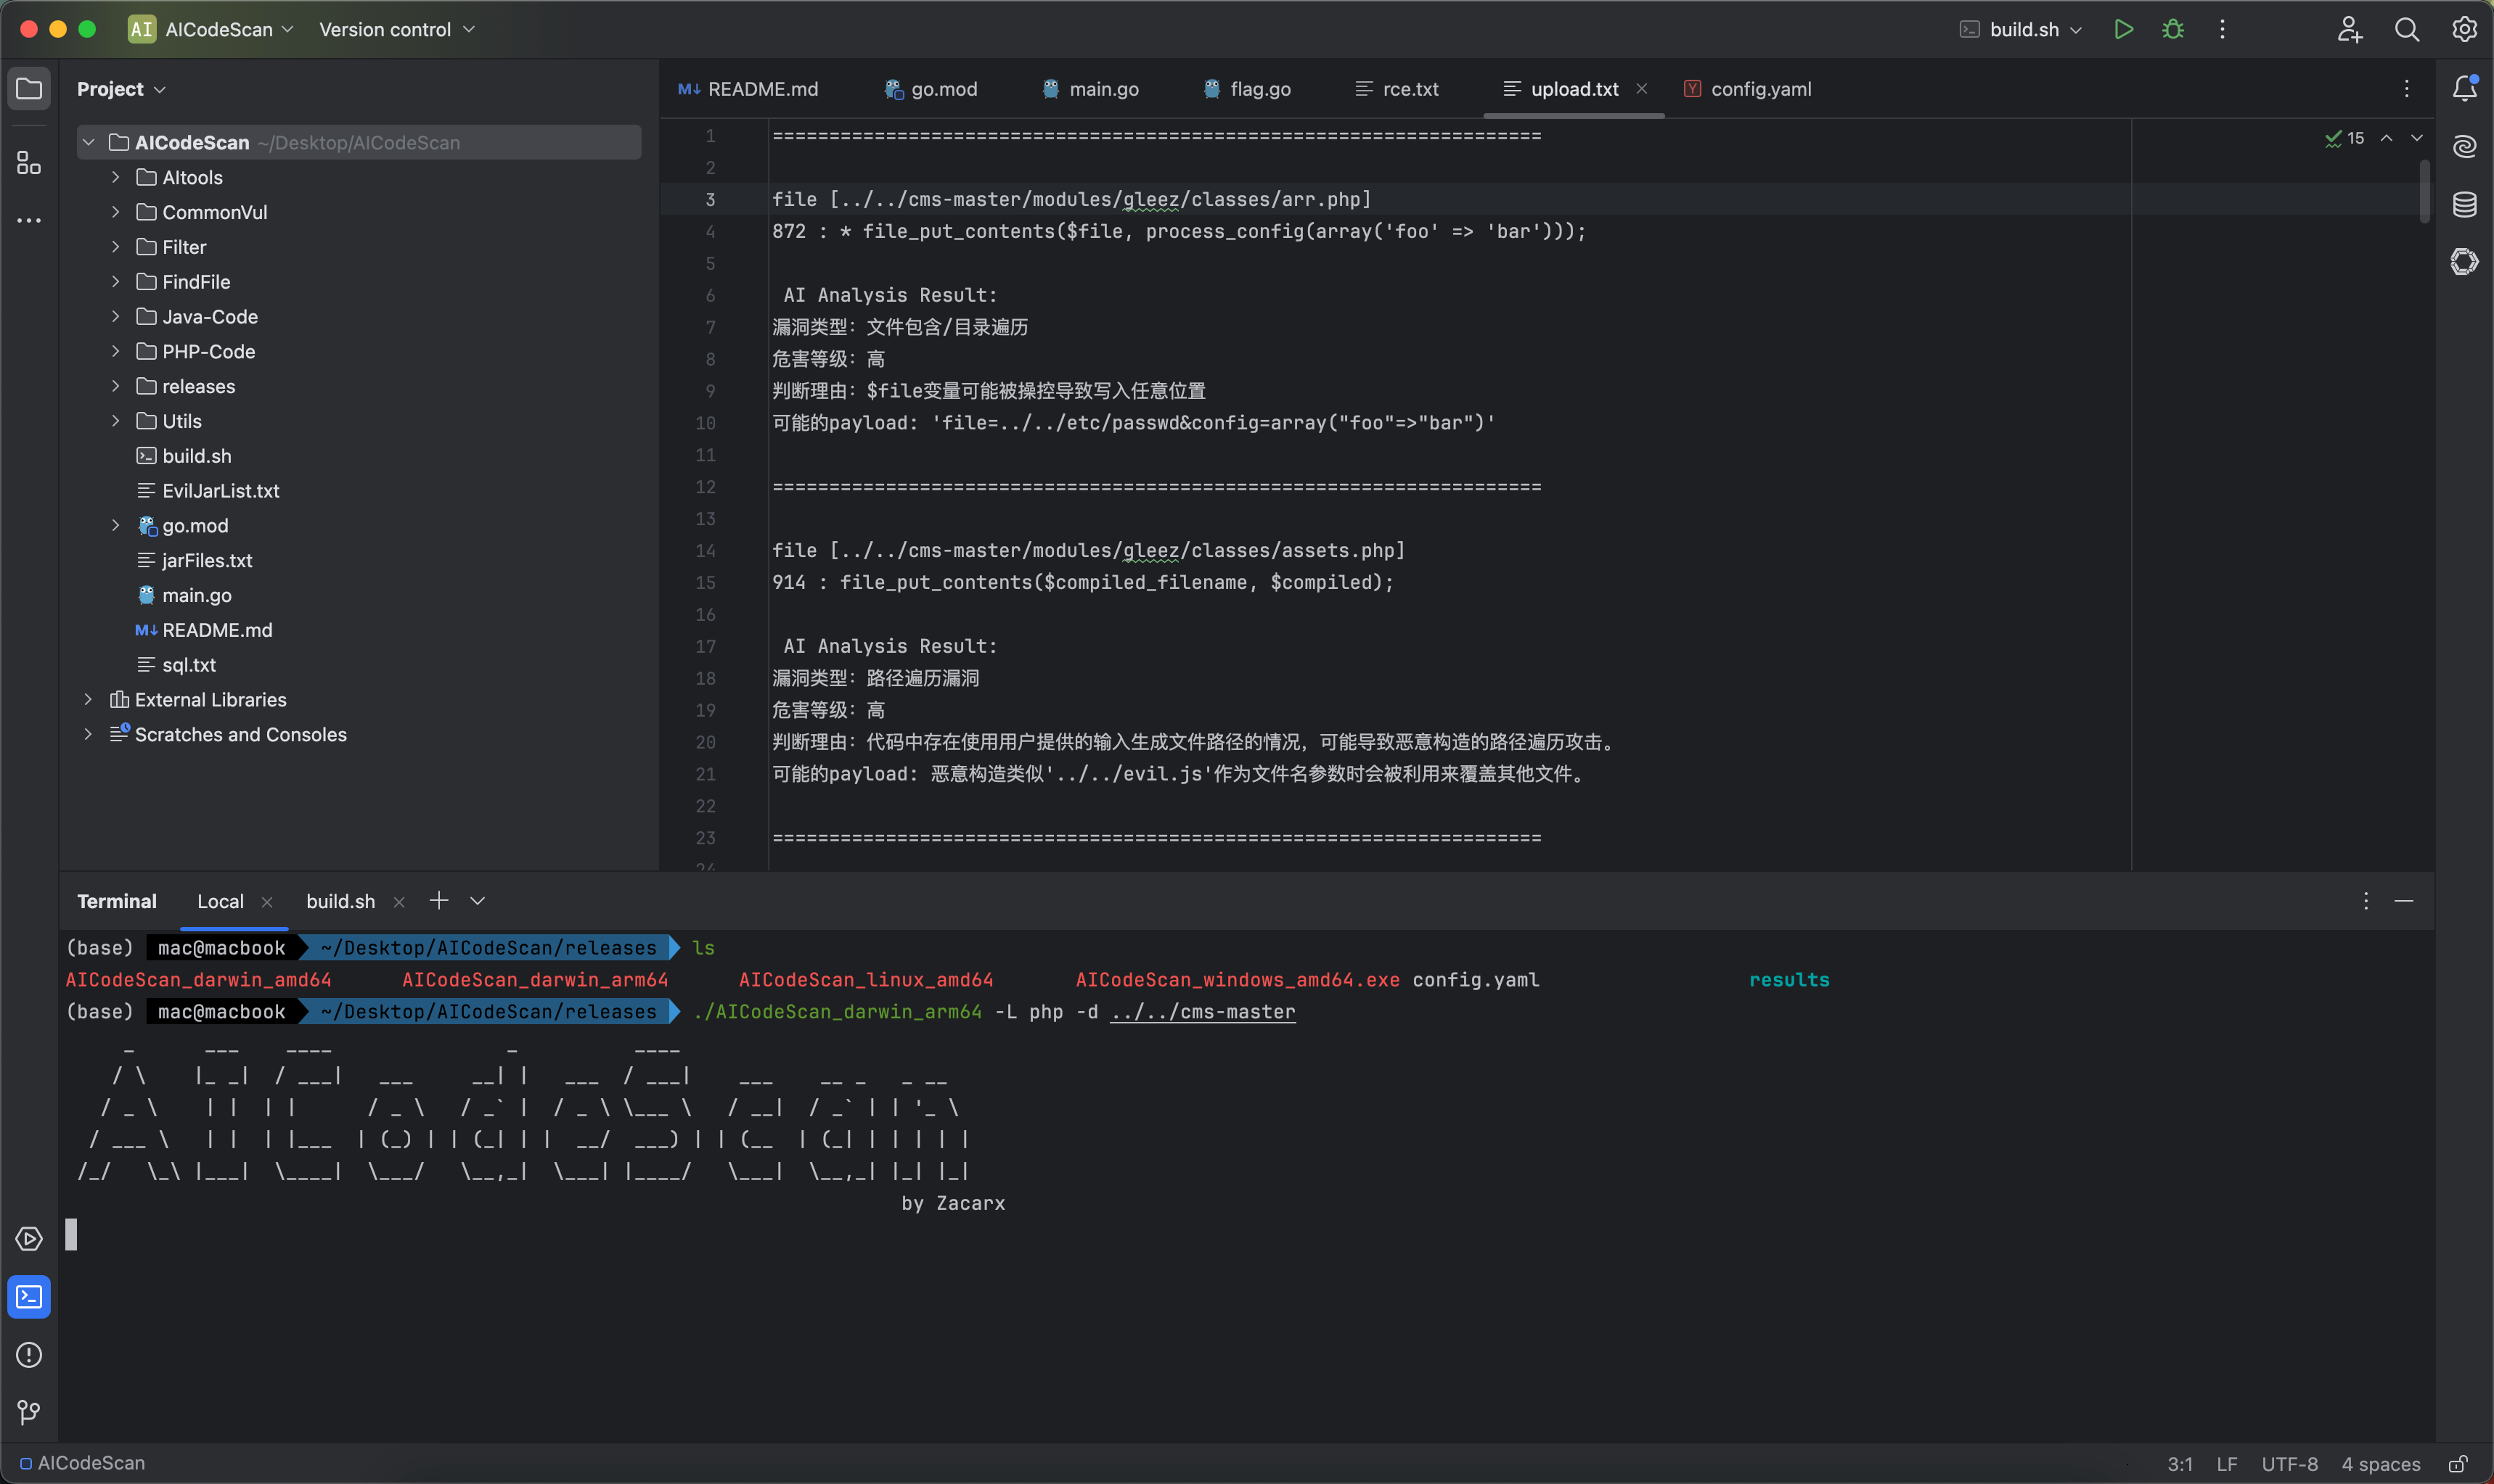
Task: Click the Debug bug icon
Action: (x=2172, y=30)
